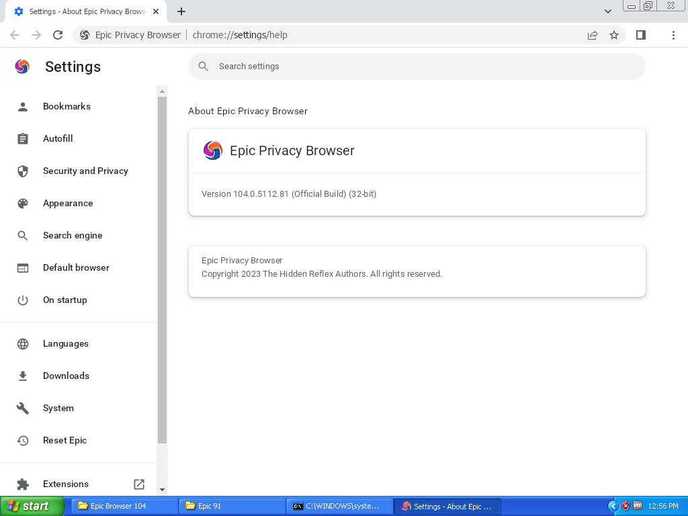Image resolution: width=688 pixels, height=516 pixels.
Task: Open Extensions page from sidebar
Action: click(x=78, y=484)
